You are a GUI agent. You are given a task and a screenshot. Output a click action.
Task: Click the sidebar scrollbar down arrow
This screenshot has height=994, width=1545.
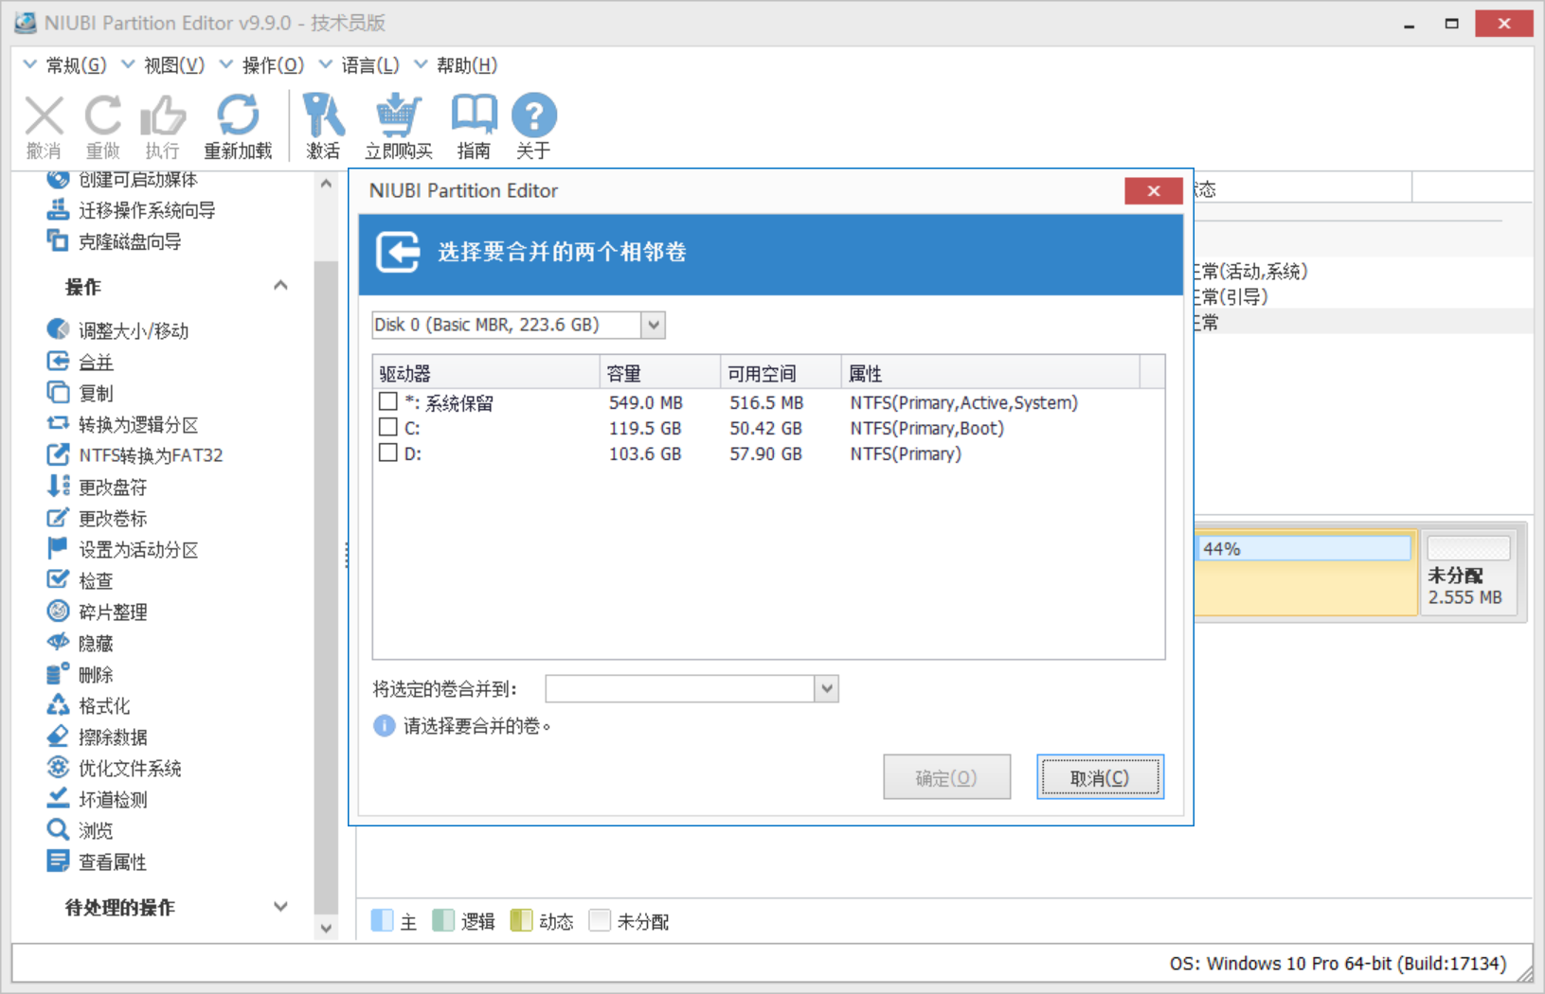coord(326,928)
